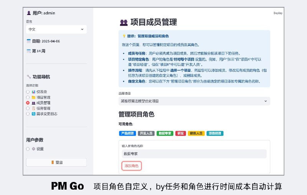Select the 仪表盘 radio button

[28, 92]
